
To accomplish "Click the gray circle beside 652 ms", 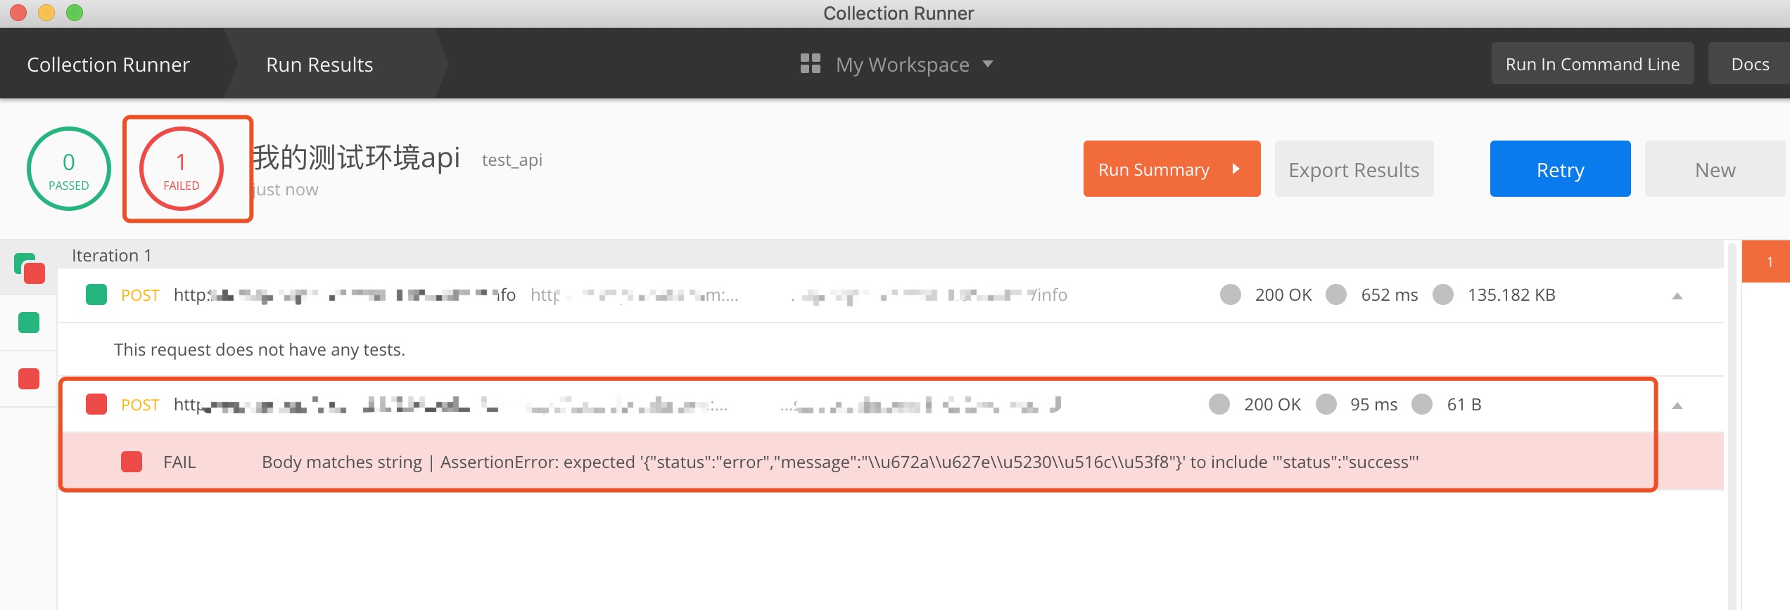I will (1336, 294).
